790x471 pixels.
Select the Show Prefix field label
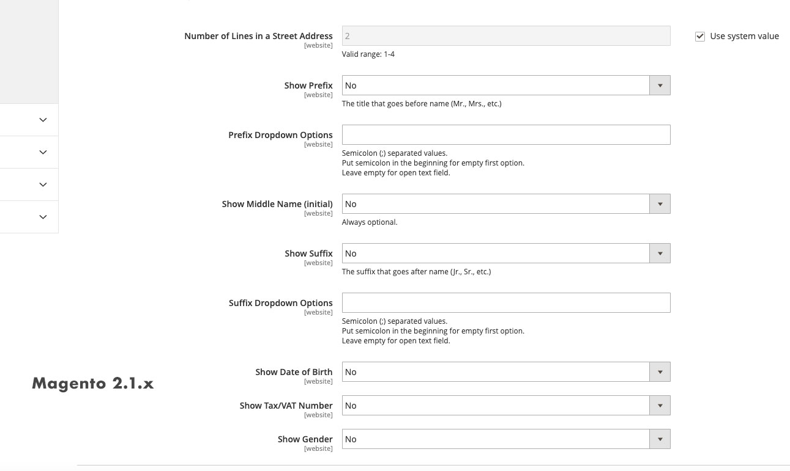308,85
